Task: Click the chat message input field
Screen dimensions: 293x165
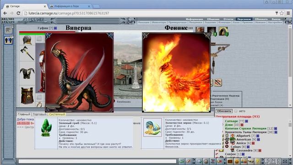Action: (97, 161)
